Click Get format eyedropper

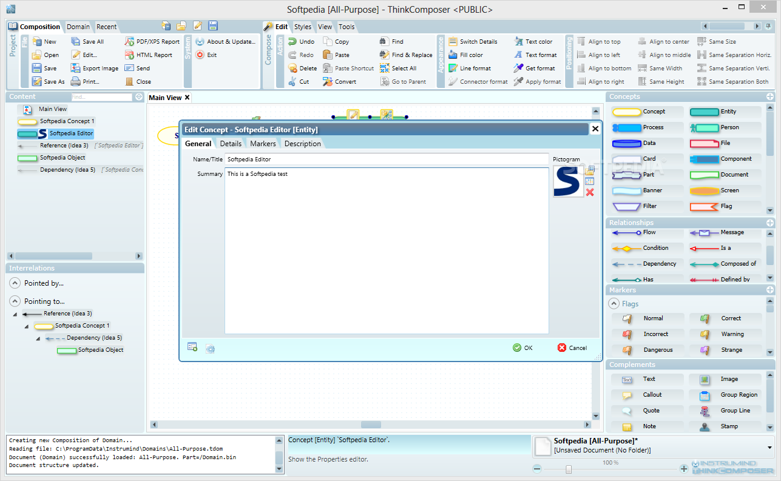(518, 69)
